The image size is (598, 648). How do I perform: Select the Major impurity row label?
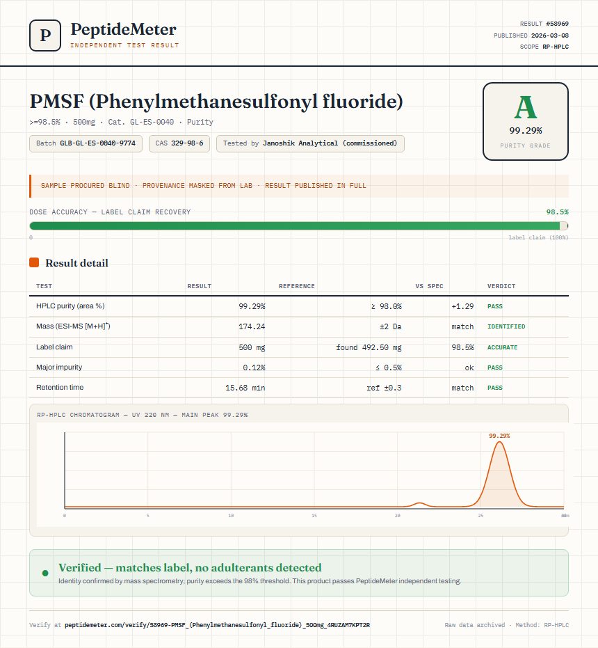tap(59, 367)
